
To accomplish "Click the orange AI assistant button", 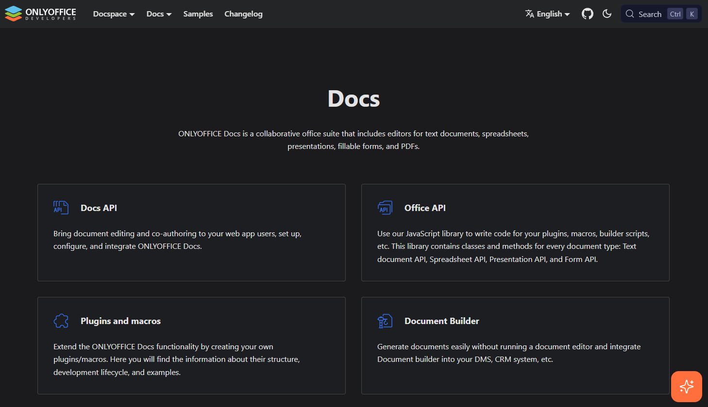I will tap(686, 386).
